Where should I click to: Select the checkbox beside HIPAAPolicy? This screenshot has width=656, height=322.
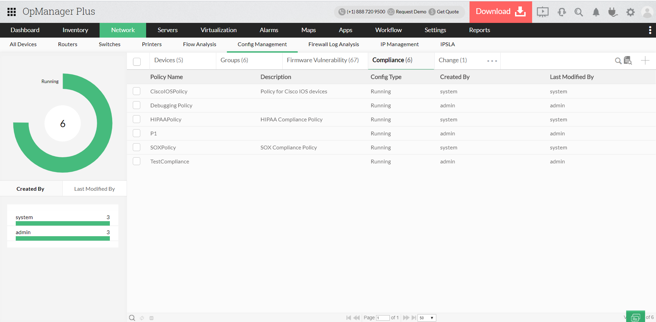click(x=137, y=119)
